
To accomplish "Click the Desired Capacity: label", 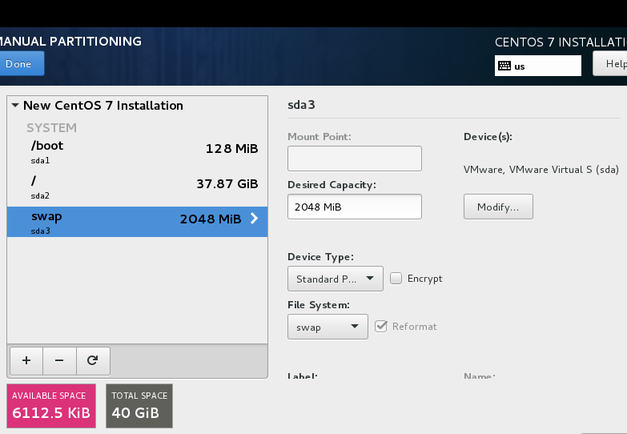I will point(332,185).
